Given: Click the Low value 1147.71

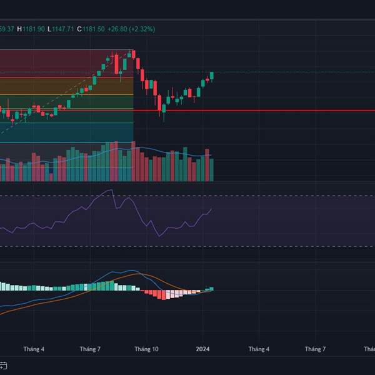Looking at the screenshot, I should click(63, 29).
